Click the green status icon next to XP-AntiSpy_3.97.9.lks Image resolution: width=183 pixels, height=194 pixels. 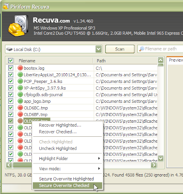point(20,88)
